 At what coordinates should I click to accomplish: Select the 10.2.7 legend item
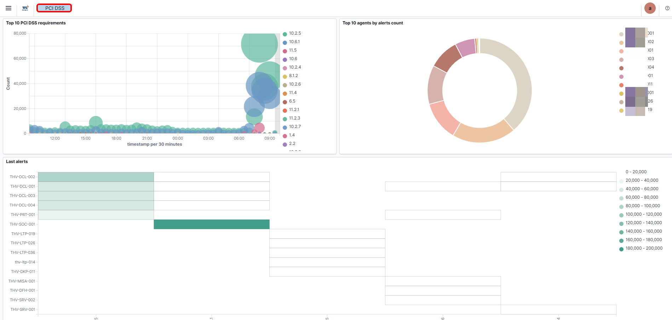click(295, 127)
